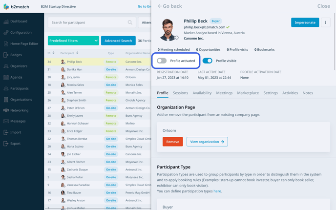Viewport: 336px width, 210px height.
Task: Open the three-dot more options menu
Action: pos(325,22)
